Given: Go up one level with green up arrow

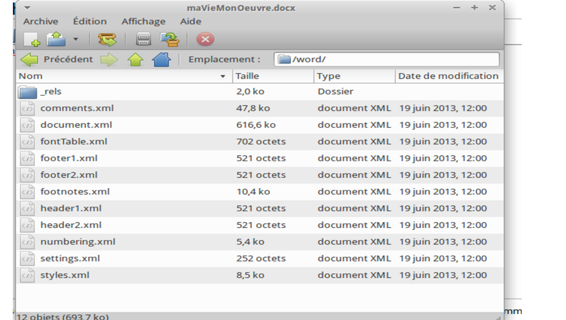Looking at the screenshot, I should point(135,59).
